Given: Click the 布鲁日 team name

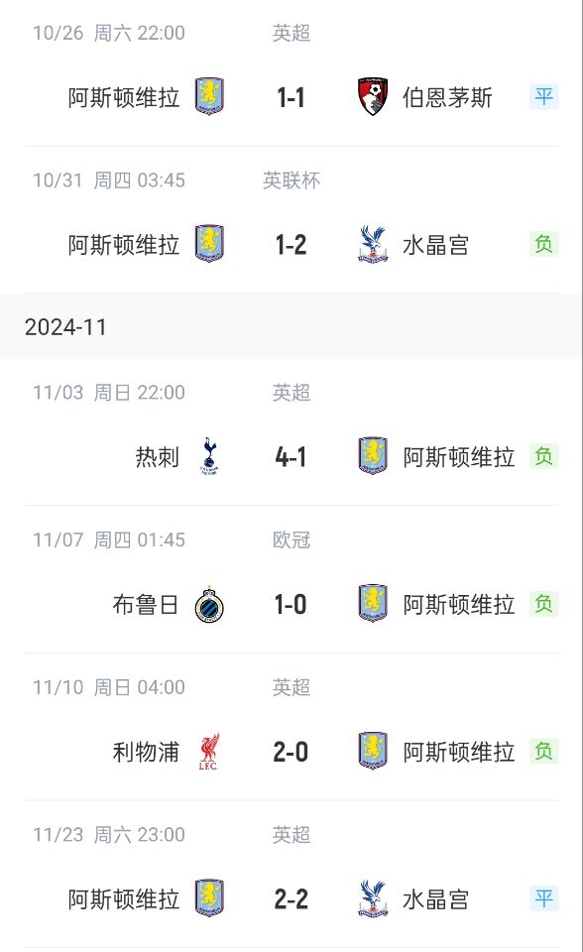Looking at the screenshot, I should tap(146, 605).
